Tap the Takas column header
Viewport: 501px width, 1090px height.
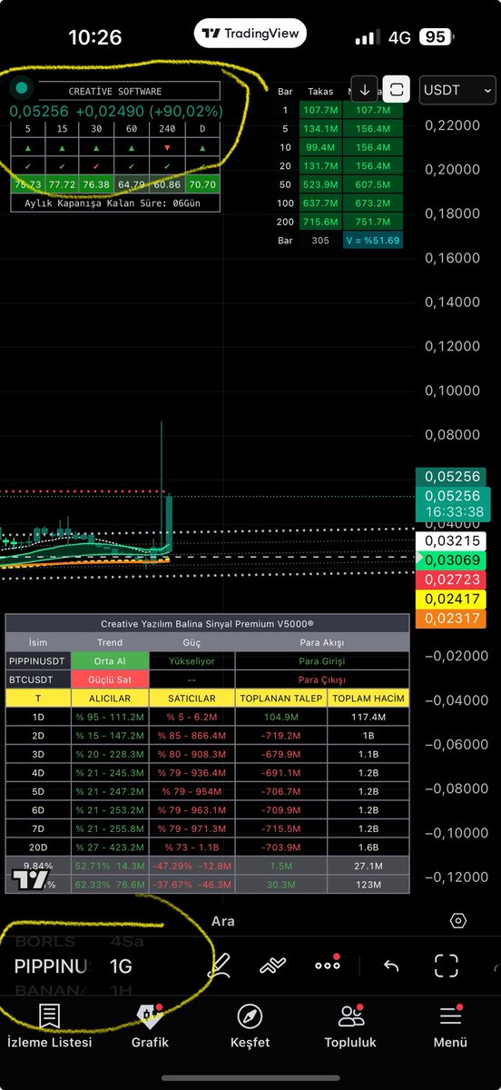coord(319,92)
